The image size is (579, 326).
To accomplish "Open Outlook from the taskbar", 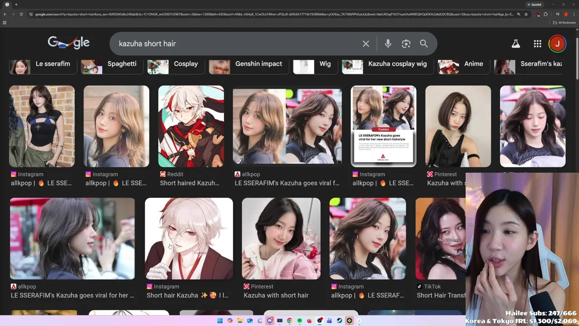I will tap(250, 321).
